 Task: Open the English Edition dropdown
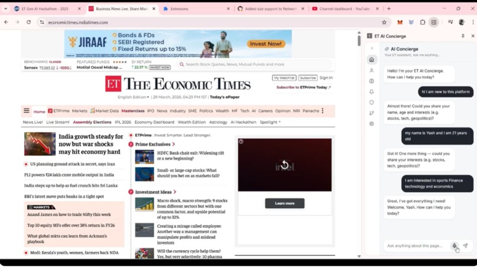[x=133, y=97]
